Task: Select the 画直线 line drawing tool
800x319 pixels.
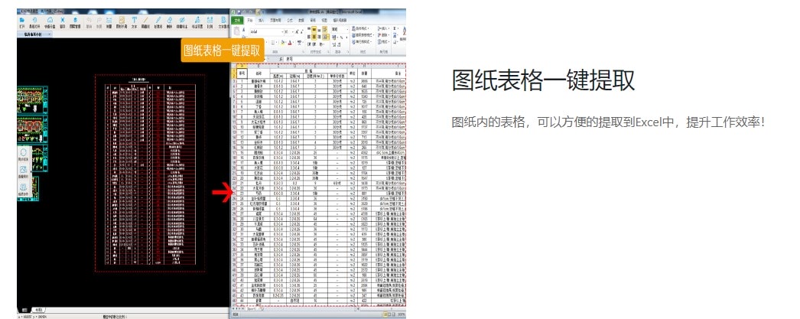Action: pyautogui.click(x=145, y=22)
